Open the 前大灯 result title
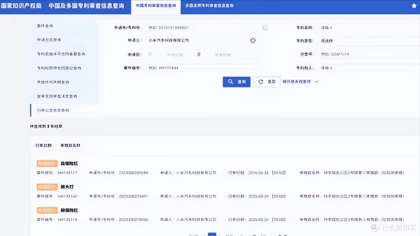Viewport: 420px width, 236px height. [x=67, y=187]
